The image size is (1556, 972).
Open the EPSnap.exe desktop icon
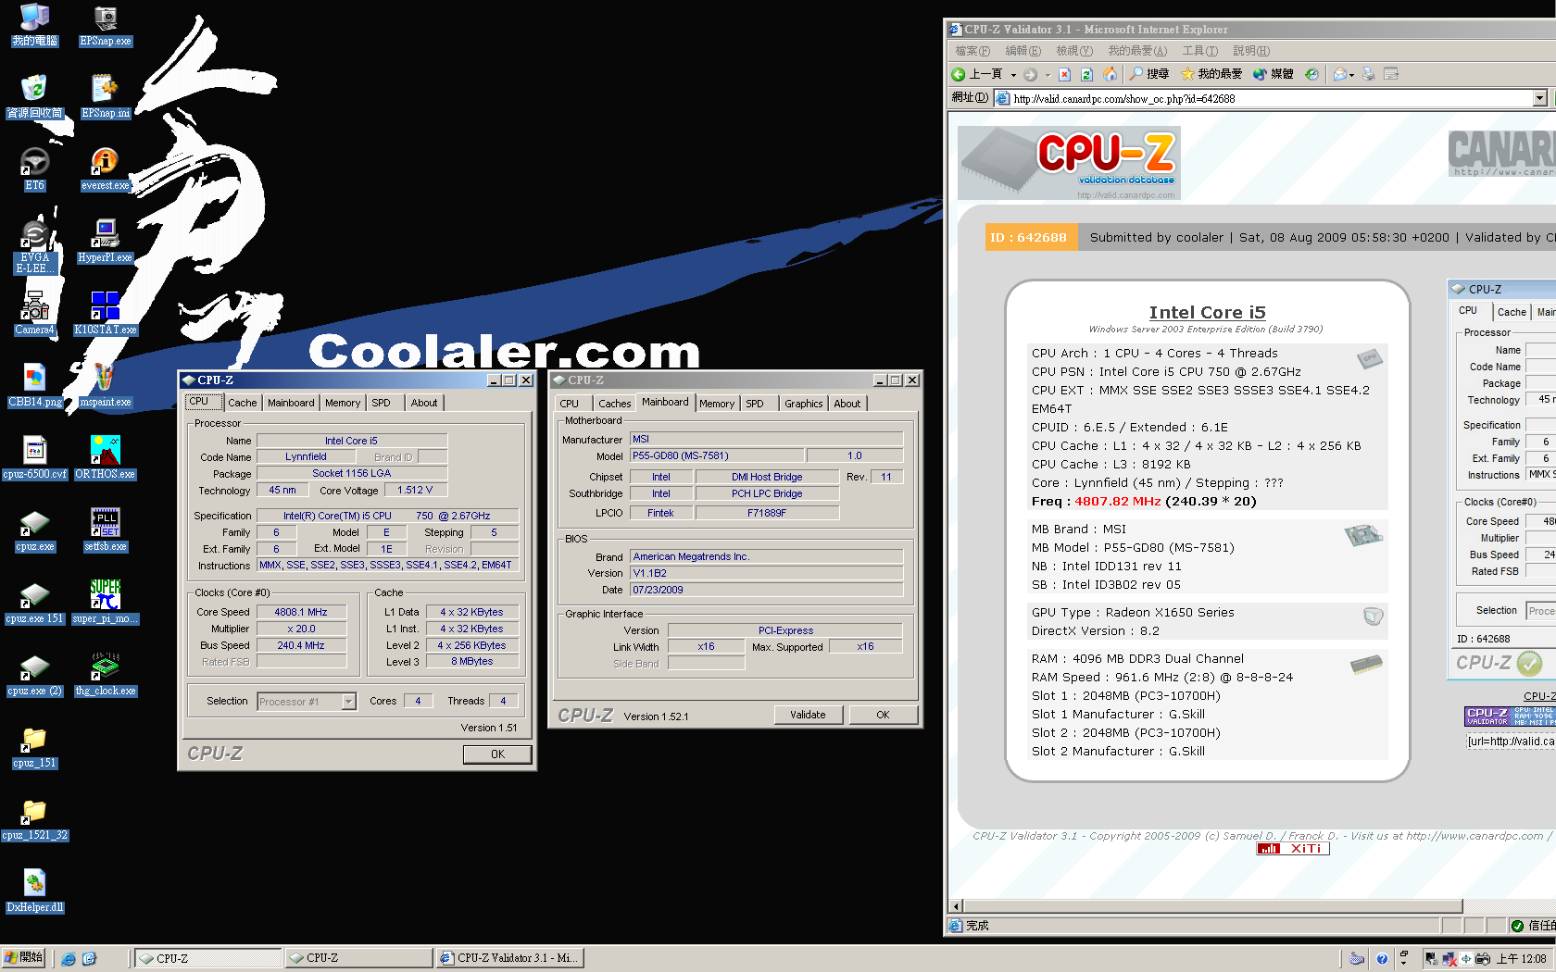[x=106, y=25]
